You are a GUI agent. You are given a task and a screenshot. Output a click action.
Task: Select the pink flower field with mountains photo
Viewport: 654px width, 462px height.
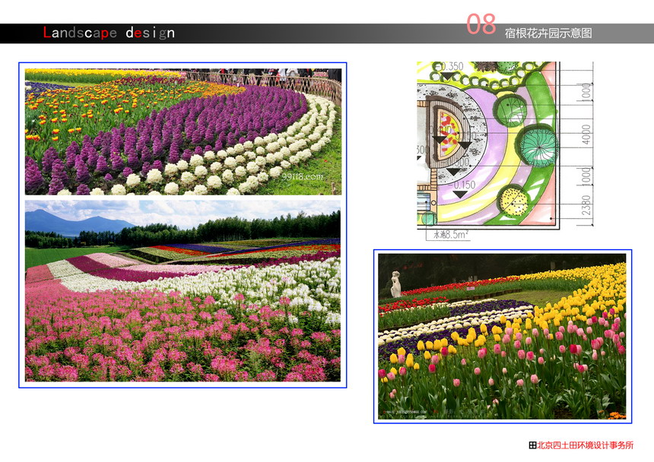click(x=183, y=290)
